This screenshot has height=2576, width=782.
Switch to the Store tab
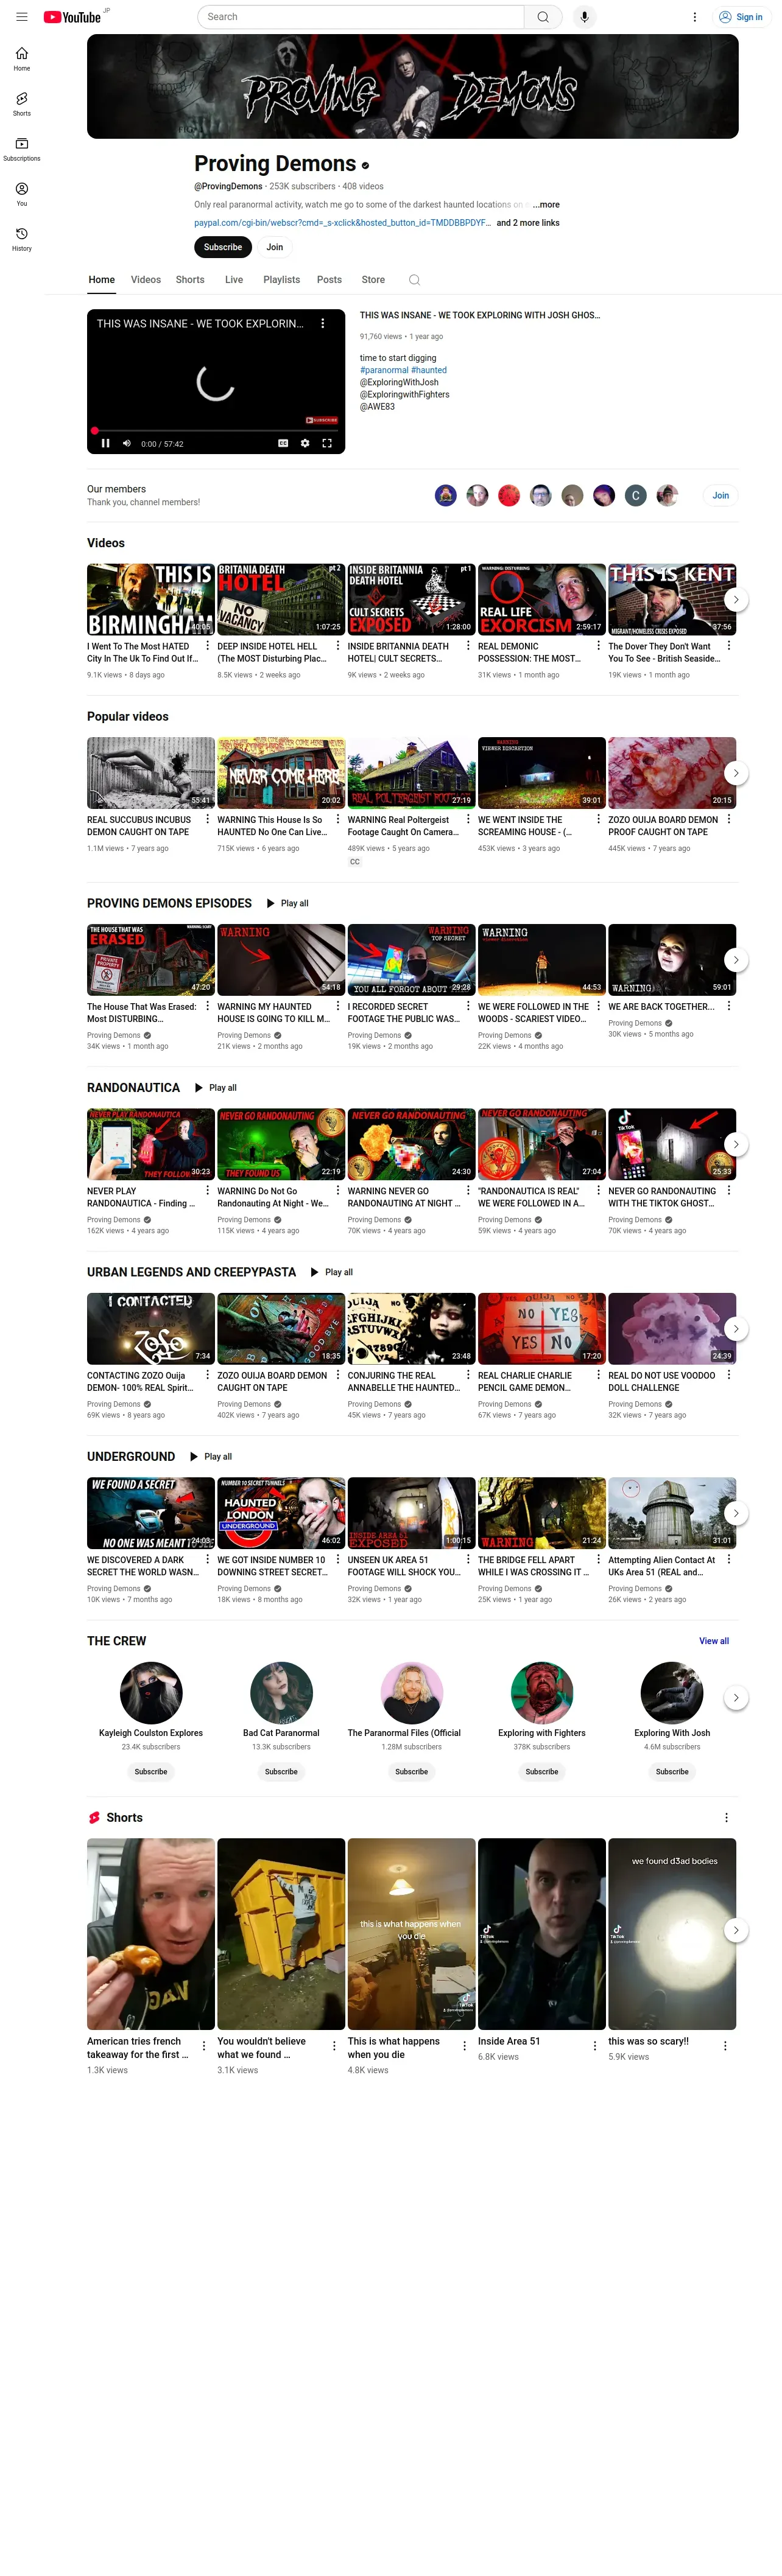coord(373,280)
